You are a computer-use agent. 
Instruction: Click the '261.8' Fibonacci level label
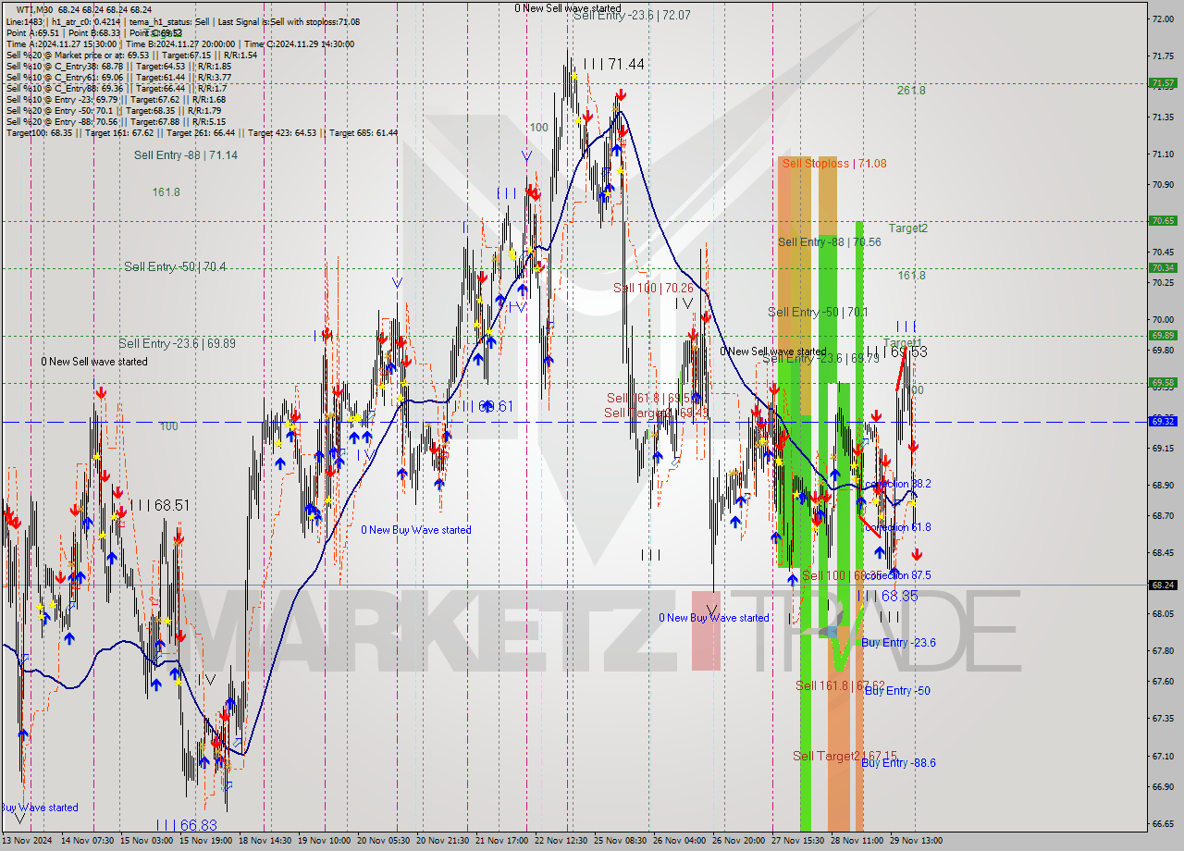coord(911,91)
